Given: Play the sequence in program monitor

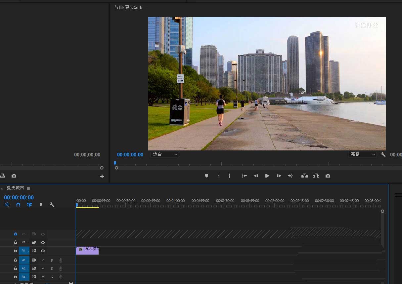Looking at the screenshot, I should tap(267, 176).
